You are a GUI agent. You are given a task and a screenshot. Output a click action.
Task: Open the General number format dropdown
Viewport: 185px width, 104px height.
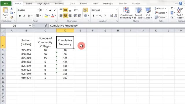click(x=116, y=10)
